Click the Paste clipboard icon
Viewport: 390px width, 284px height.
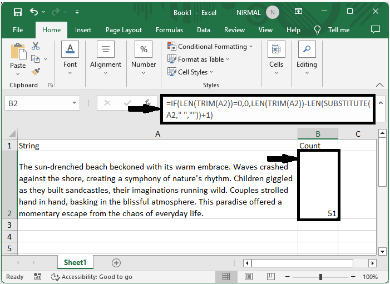pos(18,51)
